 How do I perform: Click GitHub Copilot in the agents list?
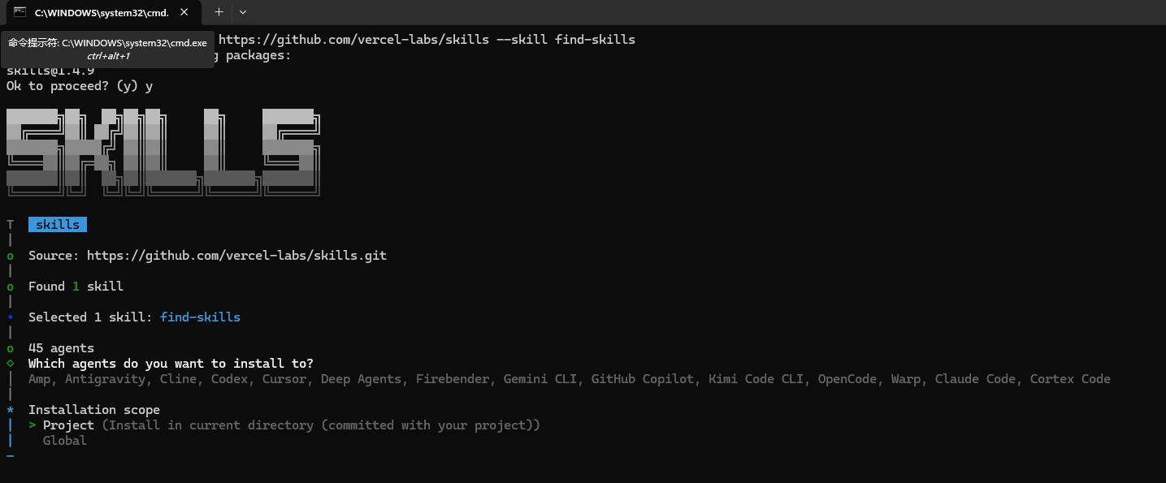click(643, 379)
